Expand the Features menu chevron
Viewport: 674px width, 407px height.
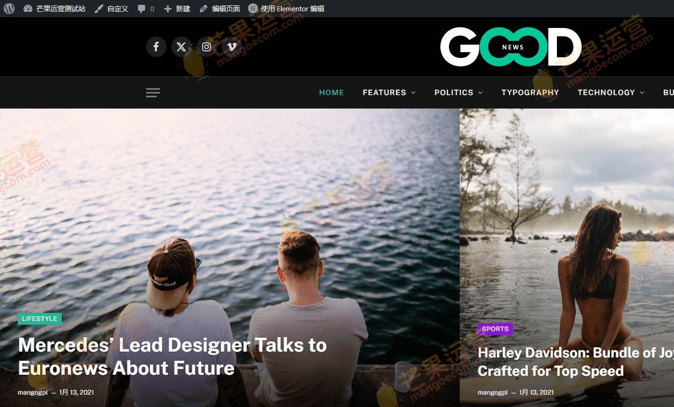[414, 93]
